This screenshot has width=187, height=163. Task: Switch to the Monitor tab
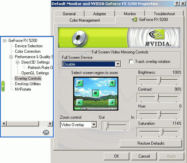pyautogui.click(x=130, y=14)
